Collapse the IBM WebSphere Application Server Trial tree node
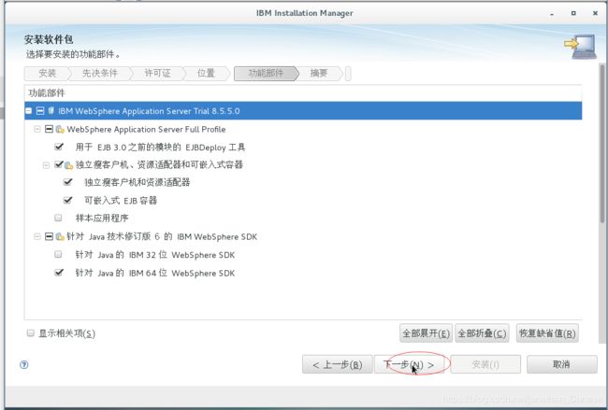The height and width of the screenshot is (410, 608). (28, 111)
